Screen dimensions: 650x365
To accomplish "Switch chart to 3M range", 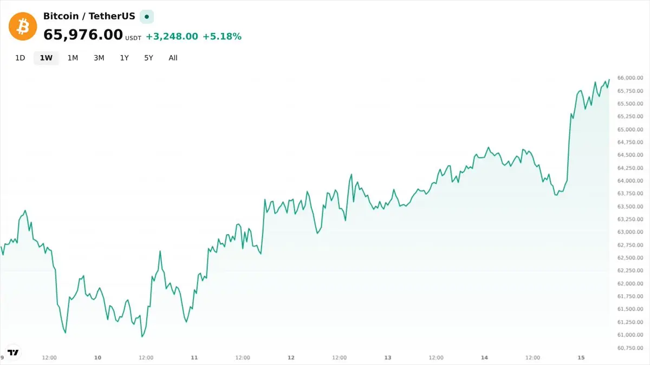I will (x=99, y=58).
